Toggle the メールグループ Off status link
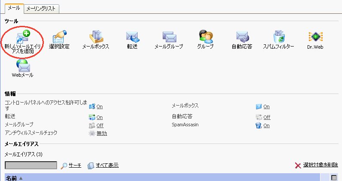Viewport: 342px width, 181px height. [x=100, y=125]
